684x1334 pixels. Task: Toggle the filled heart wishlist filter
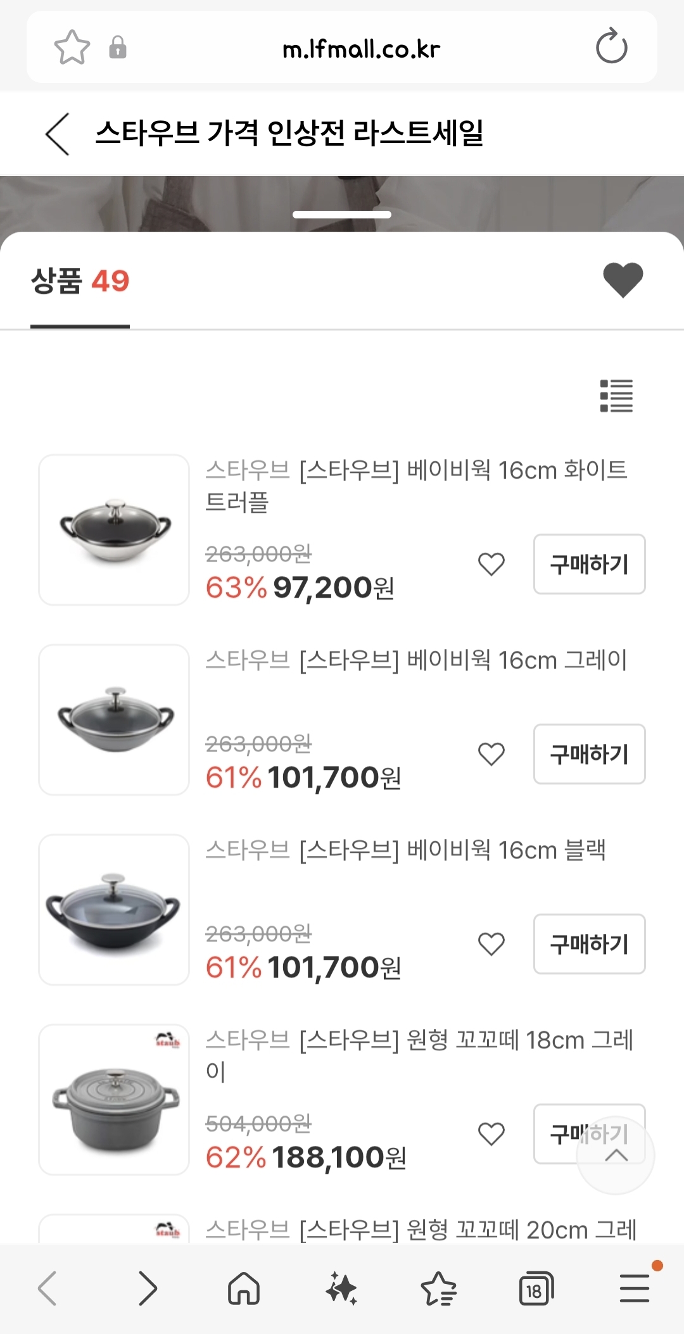tap(623, 279)
